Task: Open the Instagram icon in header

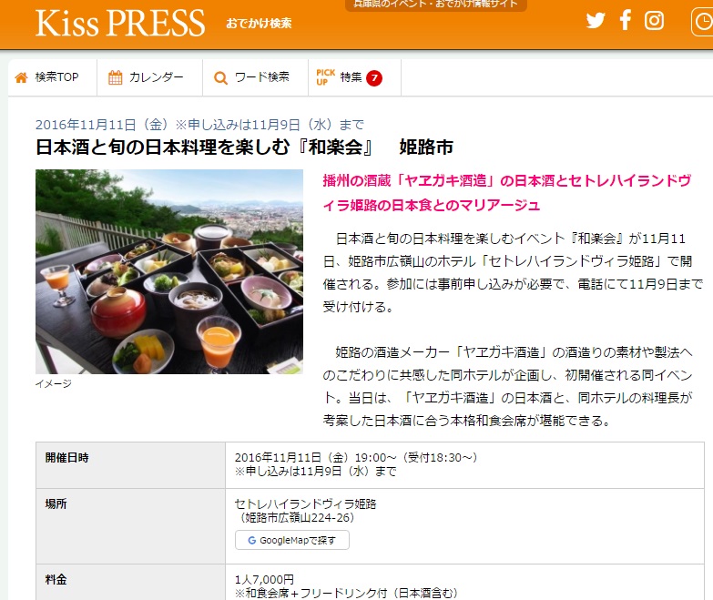Action: click(654, 20)
